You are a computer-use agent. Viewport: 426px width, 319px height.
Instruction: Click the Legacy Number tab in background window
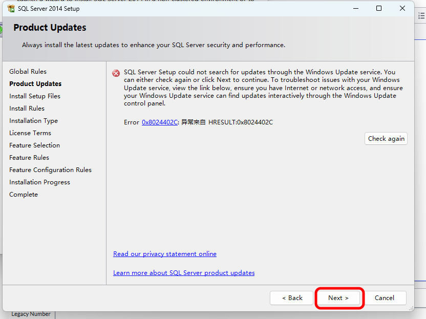[x=31, y=314]
